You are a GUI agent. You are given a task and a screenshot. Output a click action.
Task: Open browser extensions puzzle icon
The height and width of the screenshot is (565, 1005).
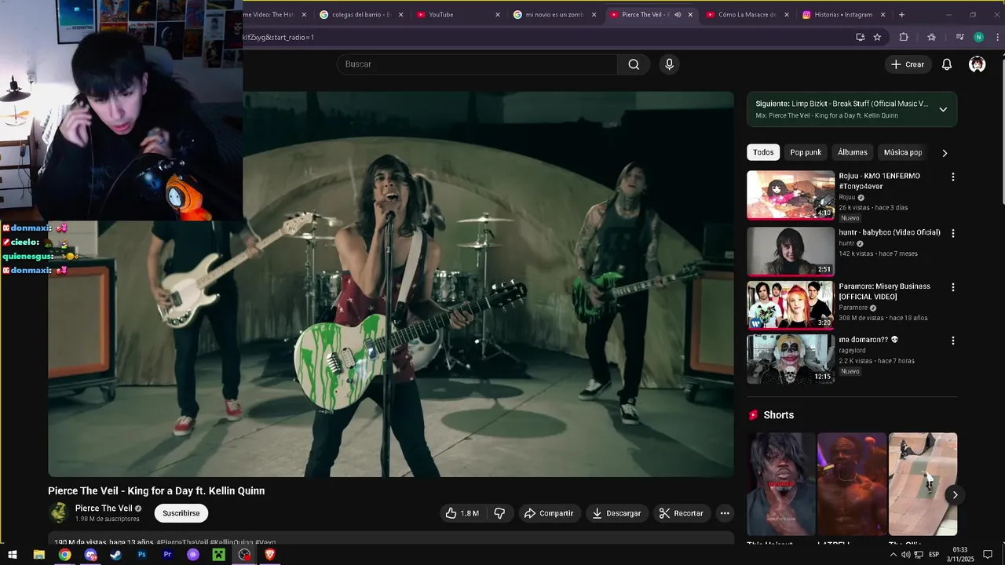(904, 37)
